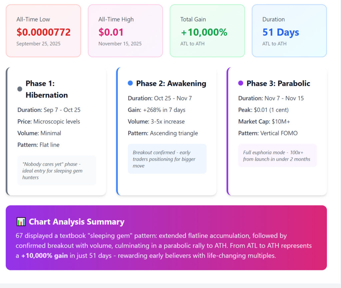Click the $0.0000772 price value
Image resolution: width=341 pixels, height=288 pixels.
coord(44,32)
